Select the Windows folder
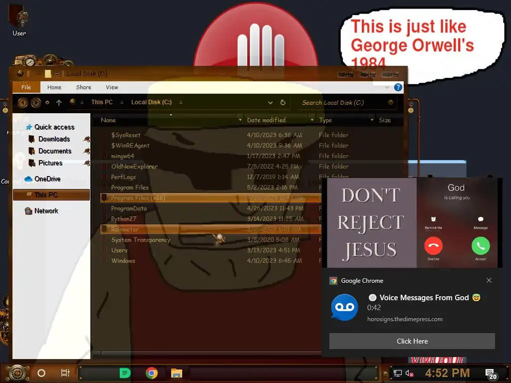This screenshot has width=511, height=383. 123,260
